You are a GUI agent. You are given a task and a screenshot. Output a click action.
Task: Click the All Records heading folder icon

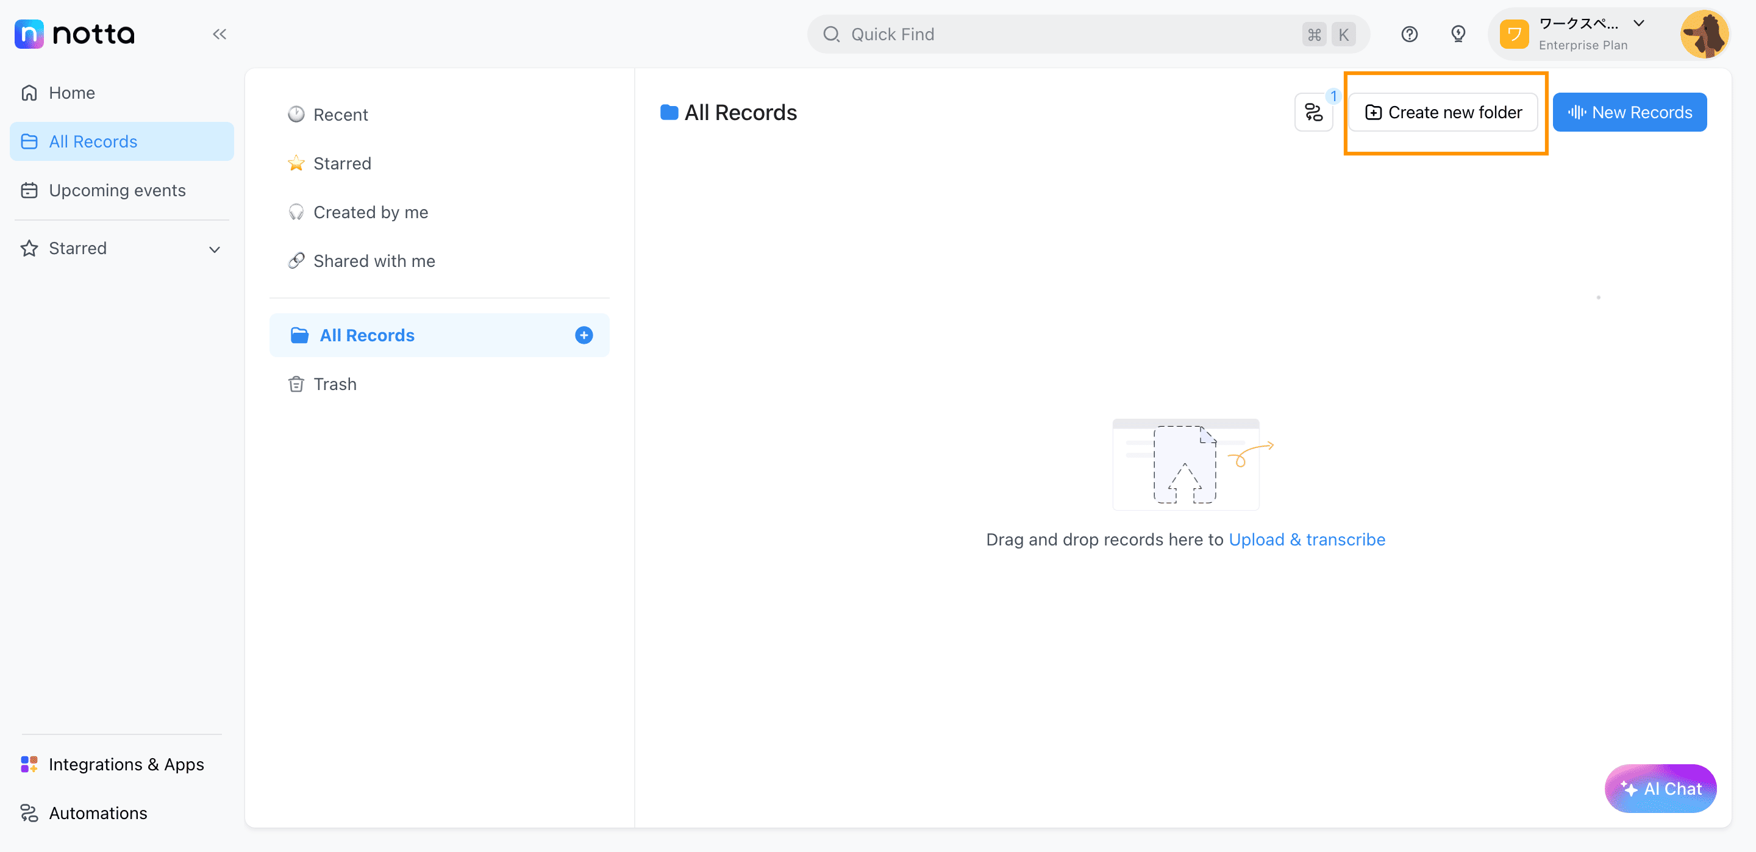click(669, 113)
